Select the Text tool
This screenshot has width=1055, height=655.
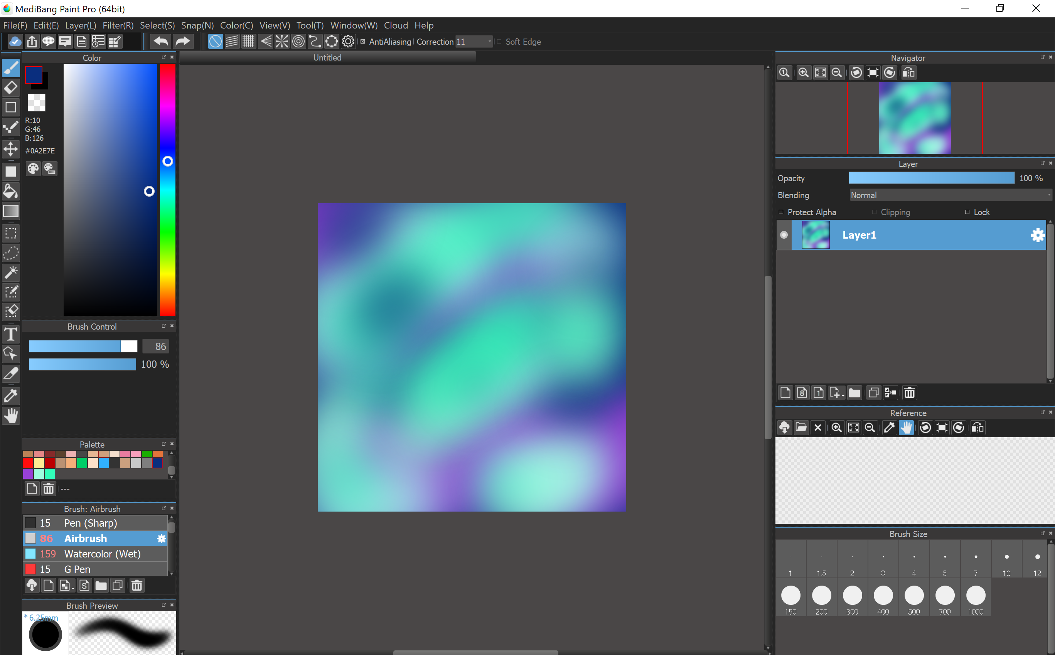[11, 334]
